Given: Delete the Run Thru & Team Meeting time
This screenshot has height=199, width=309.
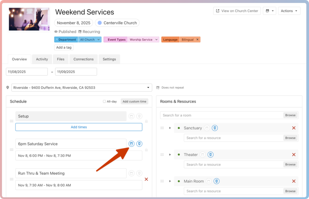Looking at the screenshot, I should [146, 179].
